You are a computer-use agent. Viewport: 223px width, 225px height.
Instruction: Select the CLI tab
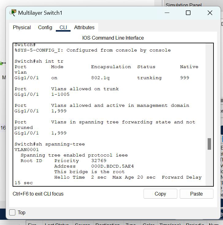[63, 27]
